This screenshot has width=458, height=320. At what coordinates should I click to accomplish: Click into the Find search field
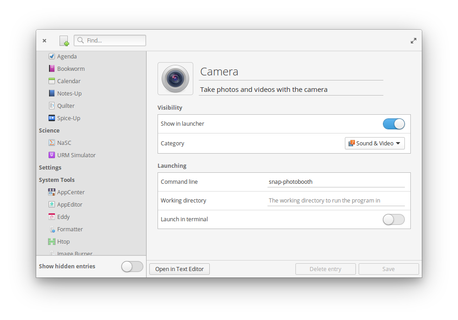point(110,40)
